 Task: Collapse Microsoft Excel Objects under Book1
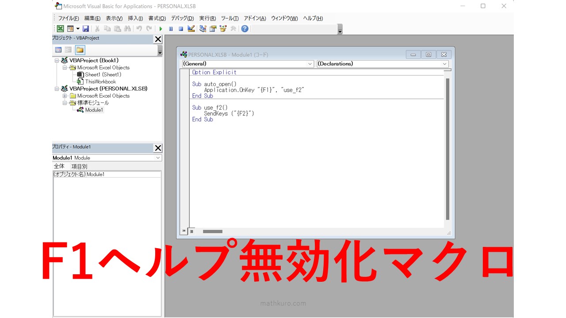65,68
